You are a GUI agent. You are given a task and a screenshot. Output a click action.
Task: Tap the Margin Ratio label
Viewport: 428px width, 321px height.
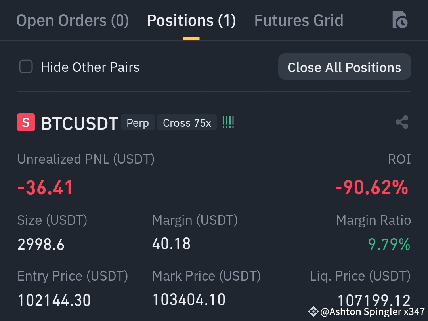click(373, 220)
